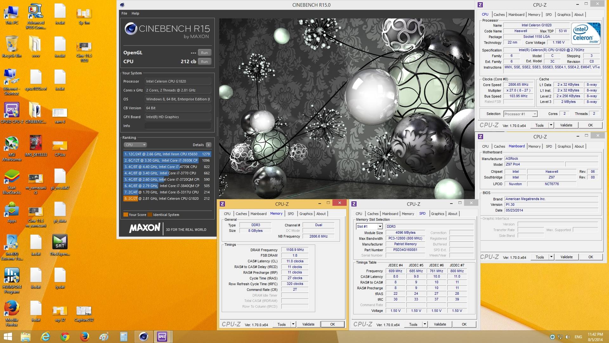This screenshot has height=343, width=609.
Task: Click OK in top CPU-Z CPU window
Action: click(x=590, y=125)
